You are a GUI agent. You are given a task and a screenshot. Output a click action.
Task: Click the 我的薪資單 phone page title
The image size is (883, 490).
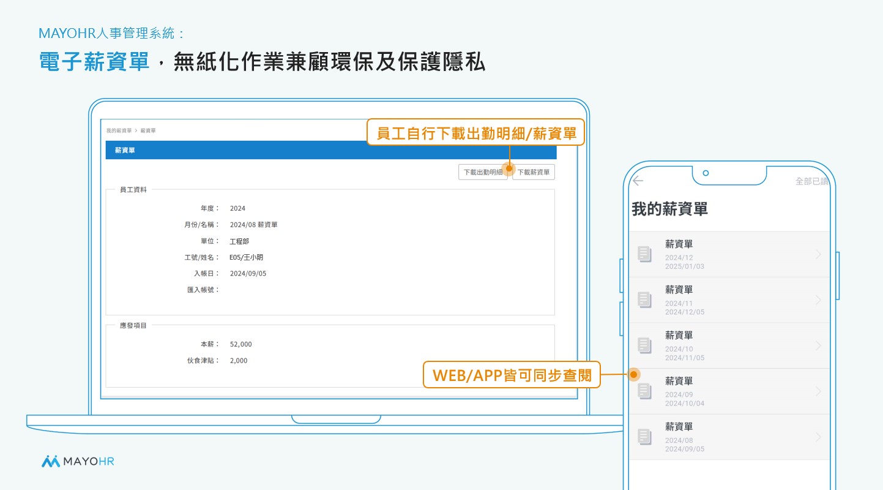pos(669,209)
